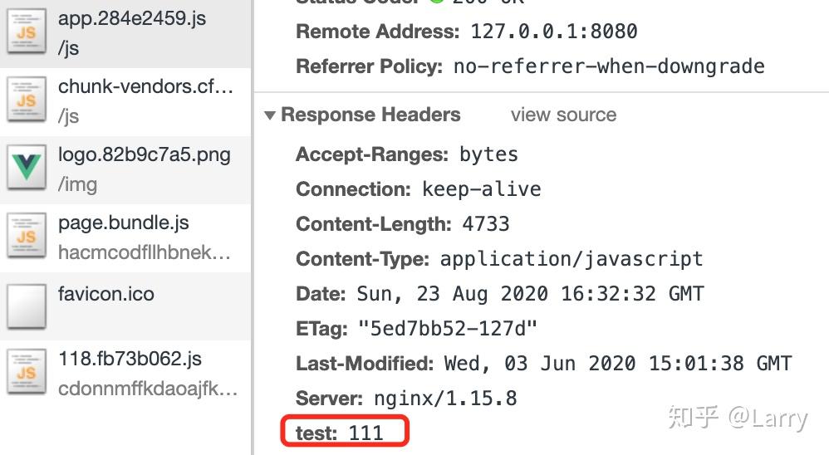Click the blank favicon.ico file icon
Viewport: 829px width, 455px height.
[27, 306]
